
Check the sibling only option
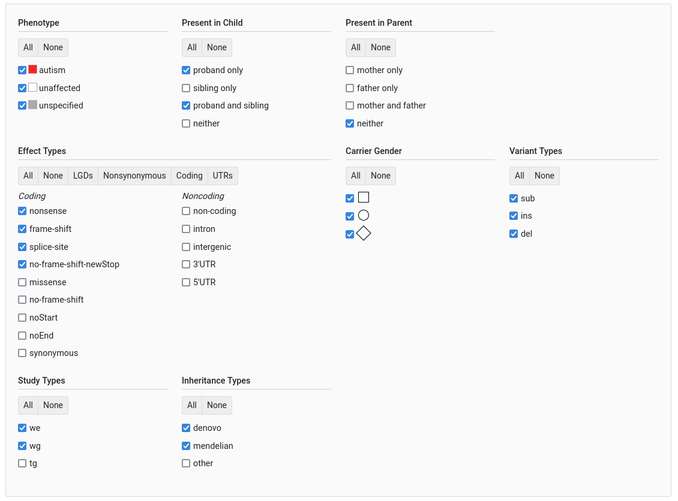click(186, 88)
